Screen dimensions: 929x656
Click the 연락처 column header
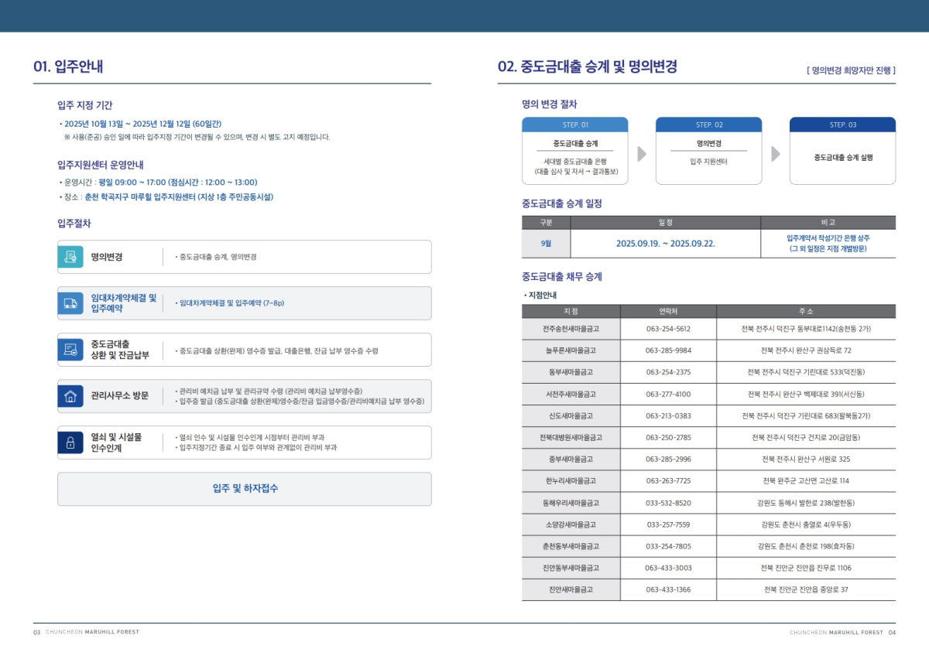pos(667,311)
